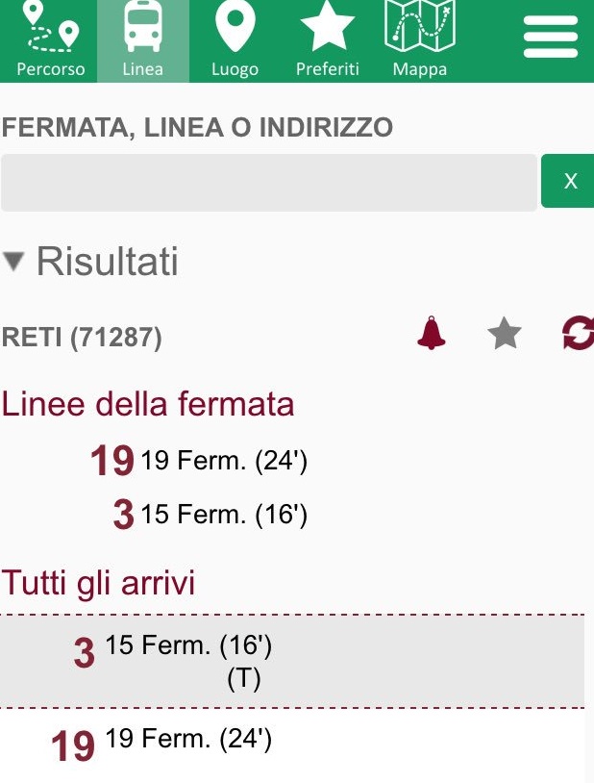Tap the bell alert icon for stop RETI
594x783 pixels.
pyautogui.click(x=430, y=335)
